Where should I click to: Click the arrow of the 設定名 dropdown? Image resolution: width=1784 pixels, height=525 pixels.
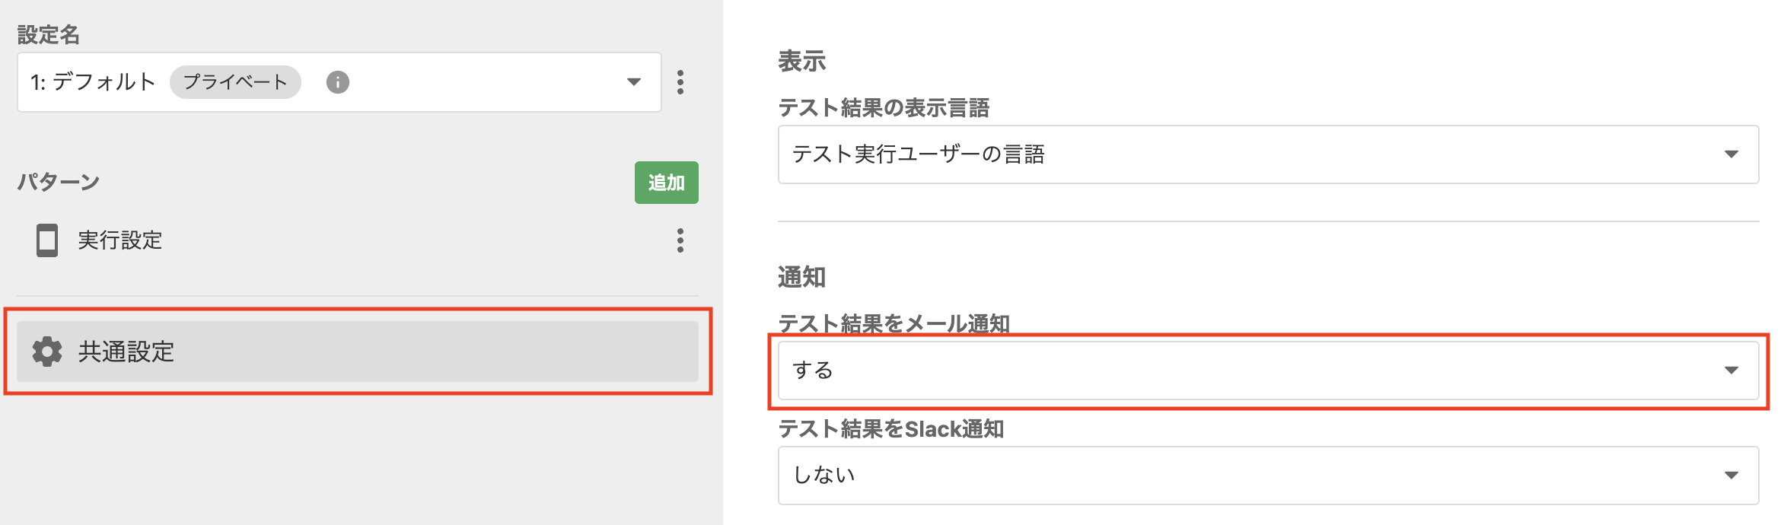pyautogui.click(x=633, y=82)
